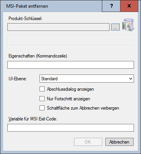
Task: Click the Variable für MSI Exit-Code field
Action: (70, 128)
